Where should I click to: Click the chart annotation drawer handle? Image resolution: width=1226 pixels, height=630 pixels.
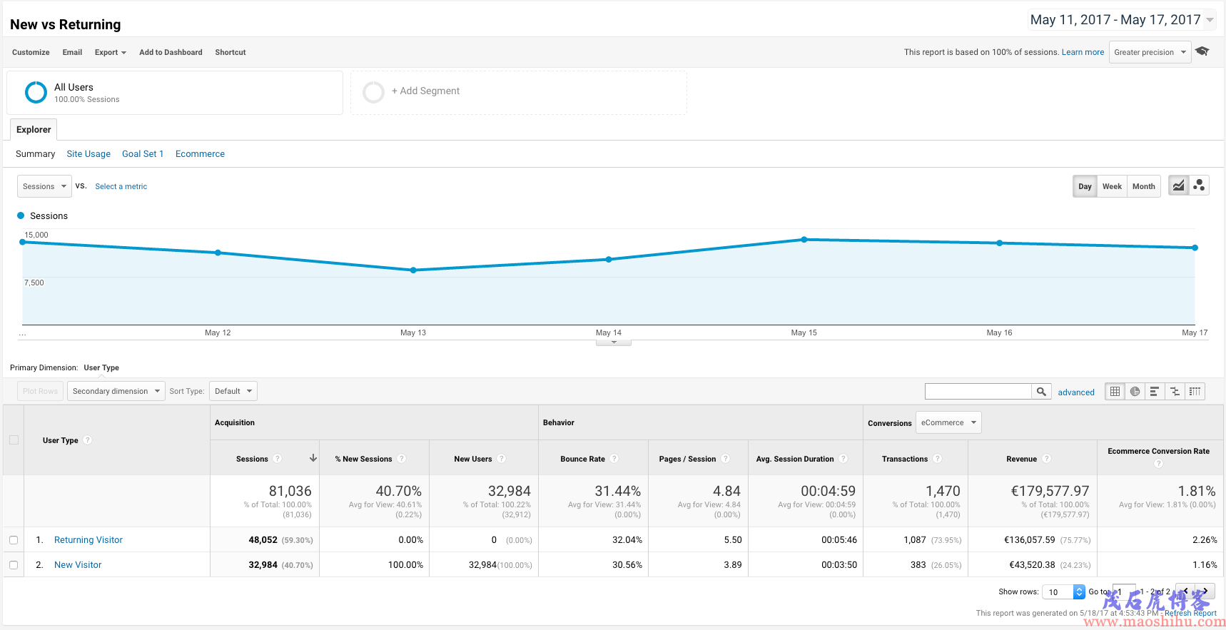point(614,342)
